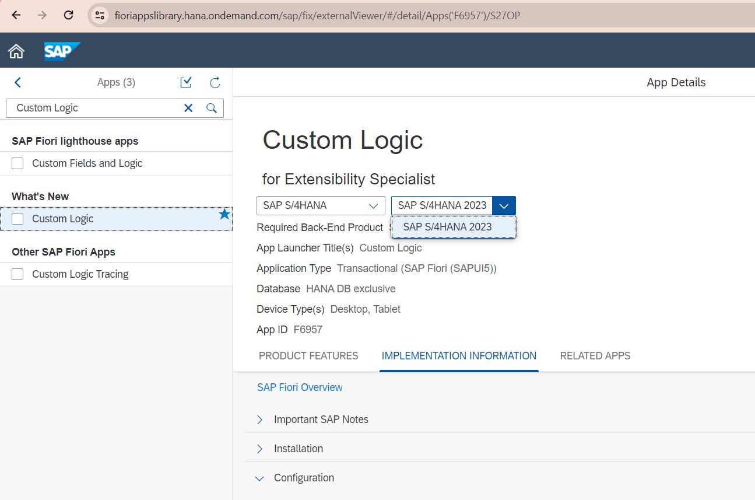Open the SAP Fiori Overview link
755x500 pixels.
pyautogui.click(x=300, y=387)
